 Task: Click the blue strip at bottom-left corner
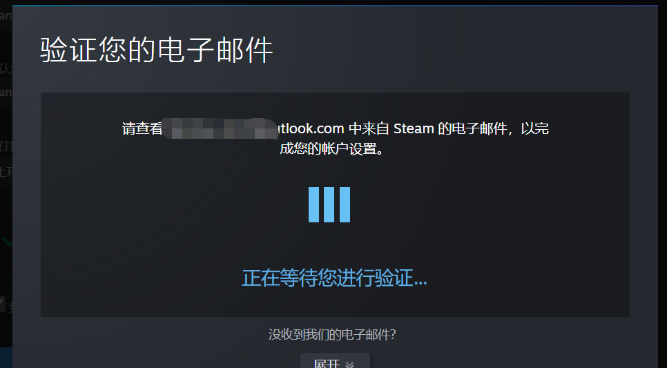6,358
